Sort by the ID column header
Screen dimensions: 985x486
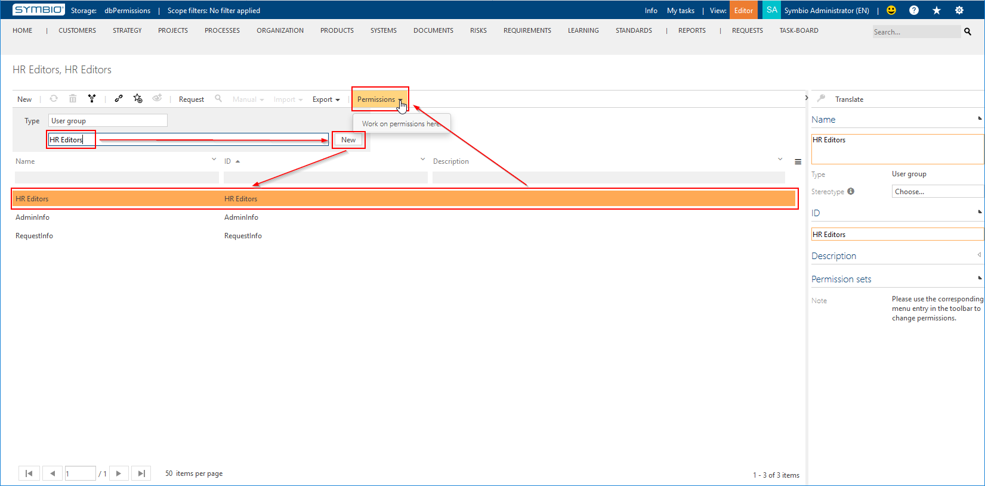click(228, 161)
